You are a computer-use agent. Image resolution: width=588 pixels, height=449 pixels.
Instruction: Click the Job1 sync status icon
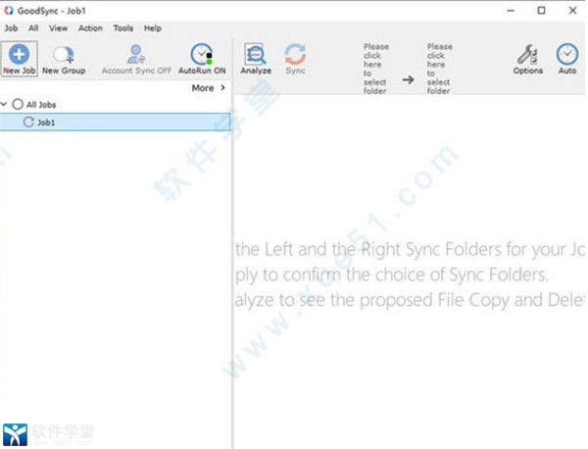pyautogui.click(x=28, y=122)
